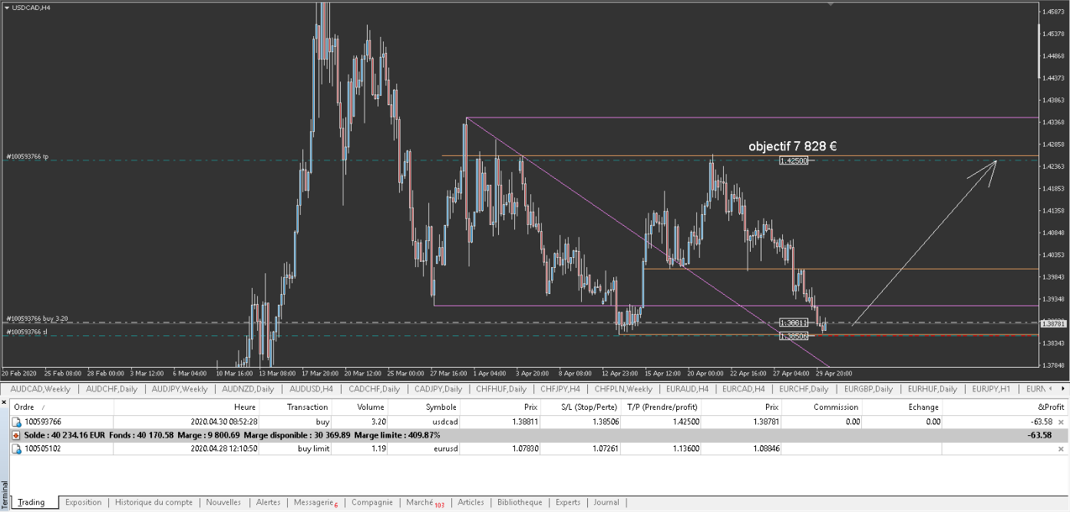Select the AUDJPY,Weekly chart tab
The image size is (1070, 512).
point(180,389)
